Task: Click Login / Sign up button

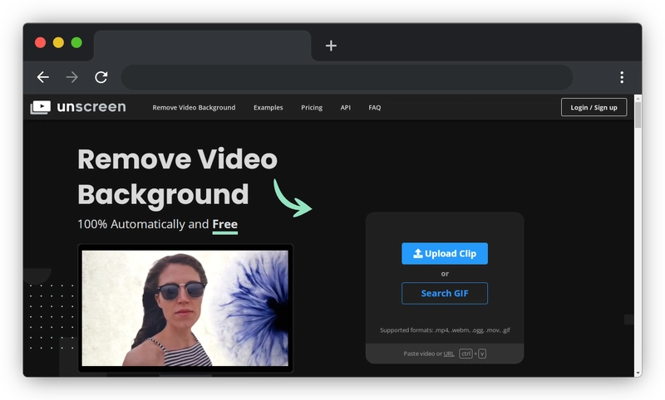Action: (594, 107)
